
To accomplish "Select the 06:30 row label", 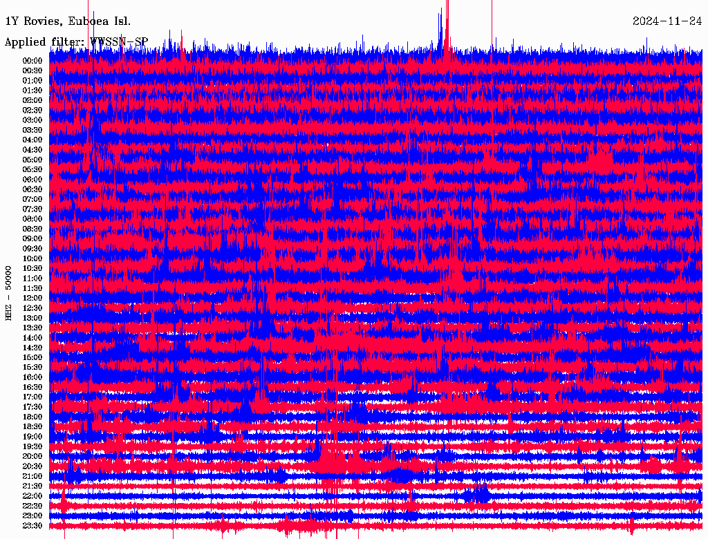I will point(32,189).
